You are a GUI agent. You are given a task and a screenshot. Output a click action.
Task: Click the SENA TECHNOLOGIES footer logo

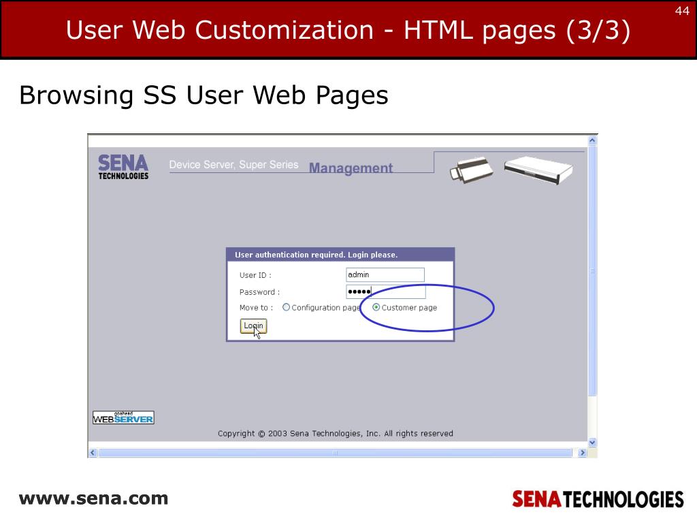598,499
